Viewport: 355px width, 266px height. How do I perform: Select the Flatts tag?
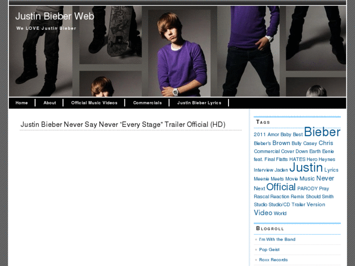pos(282,159)
